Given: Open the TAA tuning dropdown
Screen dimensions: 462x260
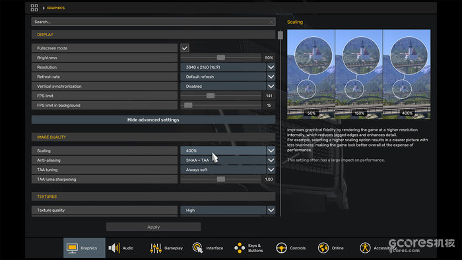Looking at the screenshot, I should coord(228,170).
